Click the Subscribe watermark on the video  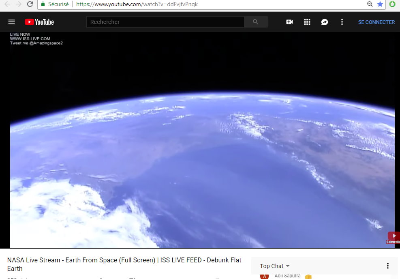pos(393,238)
